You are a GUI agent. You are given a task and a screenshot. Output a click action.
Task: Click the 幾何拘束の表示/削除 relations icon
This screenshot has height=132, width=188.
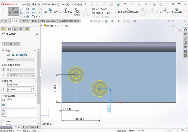(x=128, y=11)
